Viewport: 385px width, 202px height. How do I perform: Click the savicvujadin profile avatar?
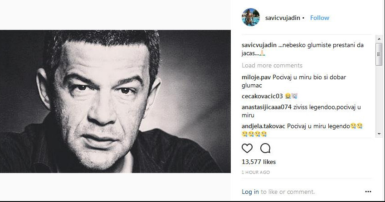pyautogui.click(x=251, y=18)
